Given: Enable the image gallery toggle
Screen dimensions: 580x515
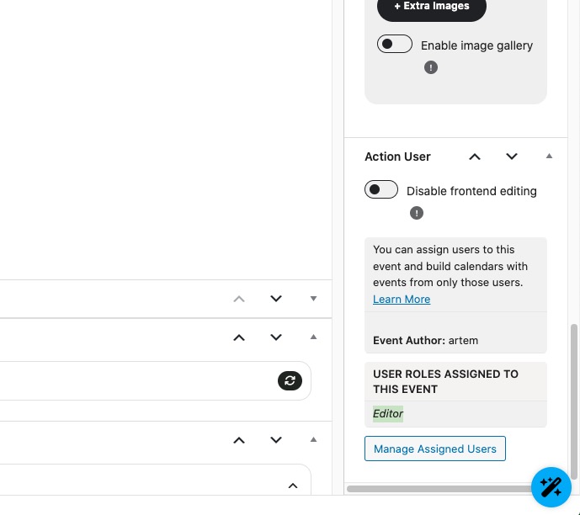Looking at the screenshot, I should coord(395,45).
